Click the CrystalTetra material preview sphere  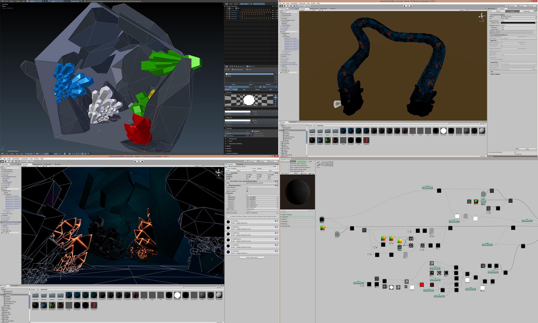click(x=228, y=234)
